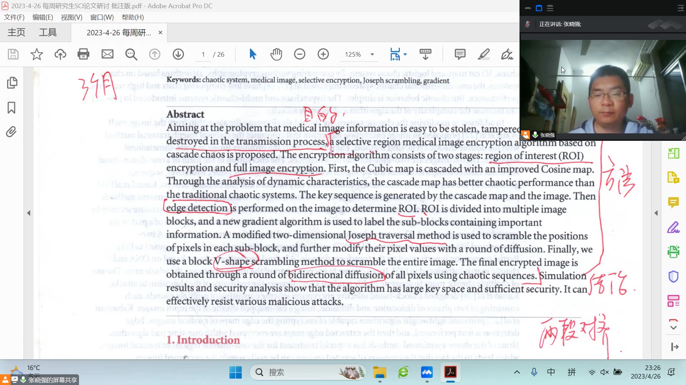686x385 pixels.
Task: Click the taskbar 搜索 search box
Action: coord(308,373)
